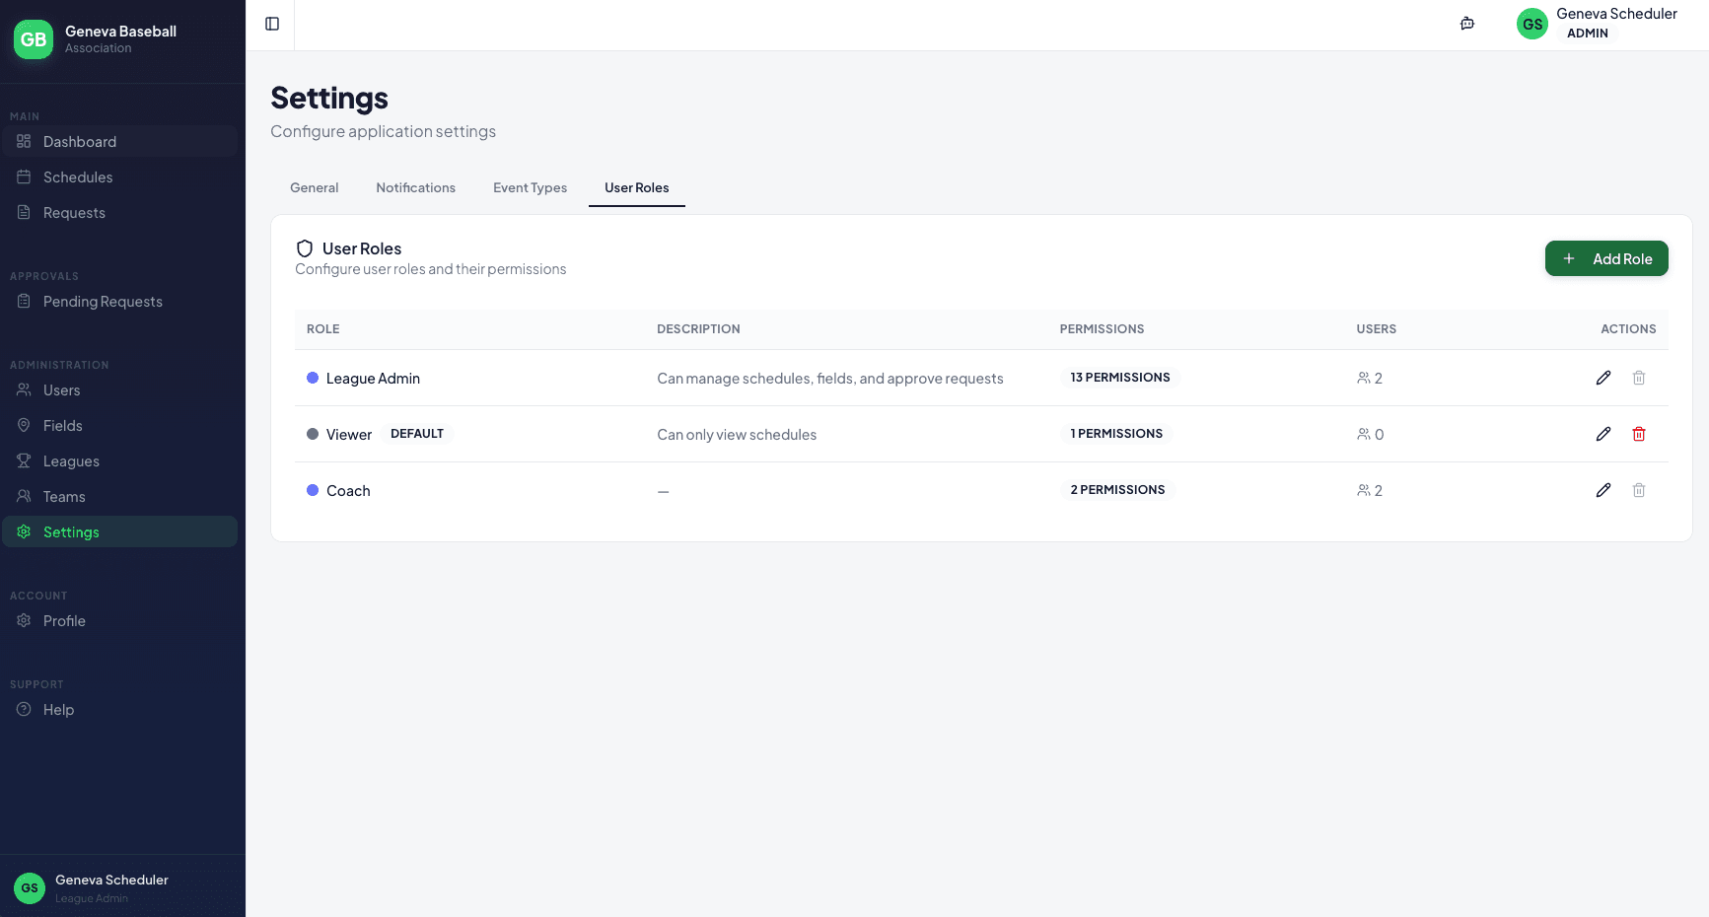Open the Pending Requests approvals icon
1709x917 pixels.
point(23,301)
